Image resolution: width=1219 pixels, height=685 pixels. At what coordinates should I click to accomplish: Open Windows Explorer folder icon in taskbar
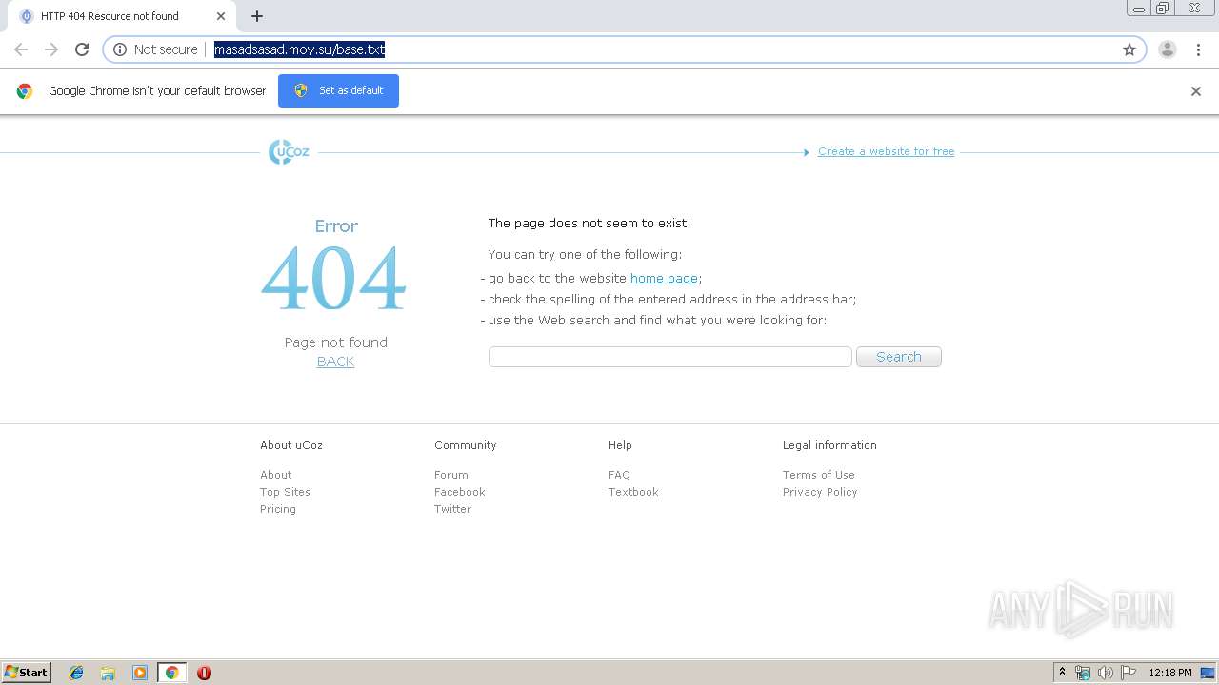[x=108, y=673]
